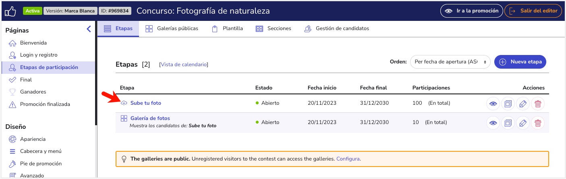
Task: Switch to Galerías públicas tab
Action: click(x=172, y=28)
